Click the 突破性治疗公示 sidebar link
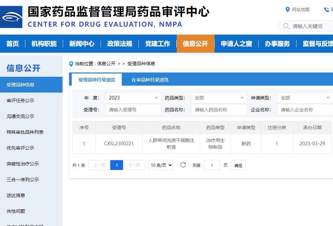 pyautogui.click(x=22, y=164)
